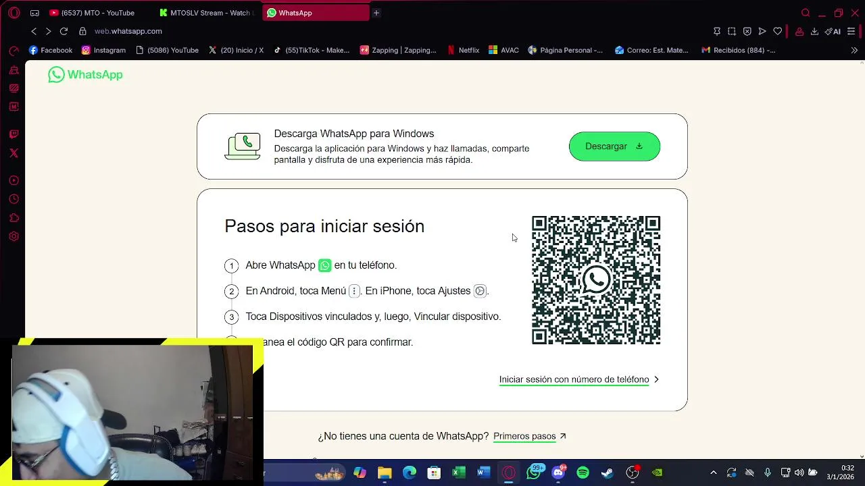Image resolution: width=865 pixels, height=486 pixels.
Task: Click the WhatsApp login QR code
Action: click(596, 280)
